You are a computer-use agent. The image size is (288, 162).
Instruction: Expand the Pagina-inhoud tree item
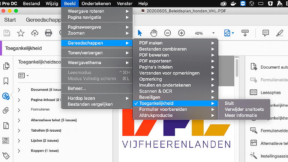coord(19,100)
